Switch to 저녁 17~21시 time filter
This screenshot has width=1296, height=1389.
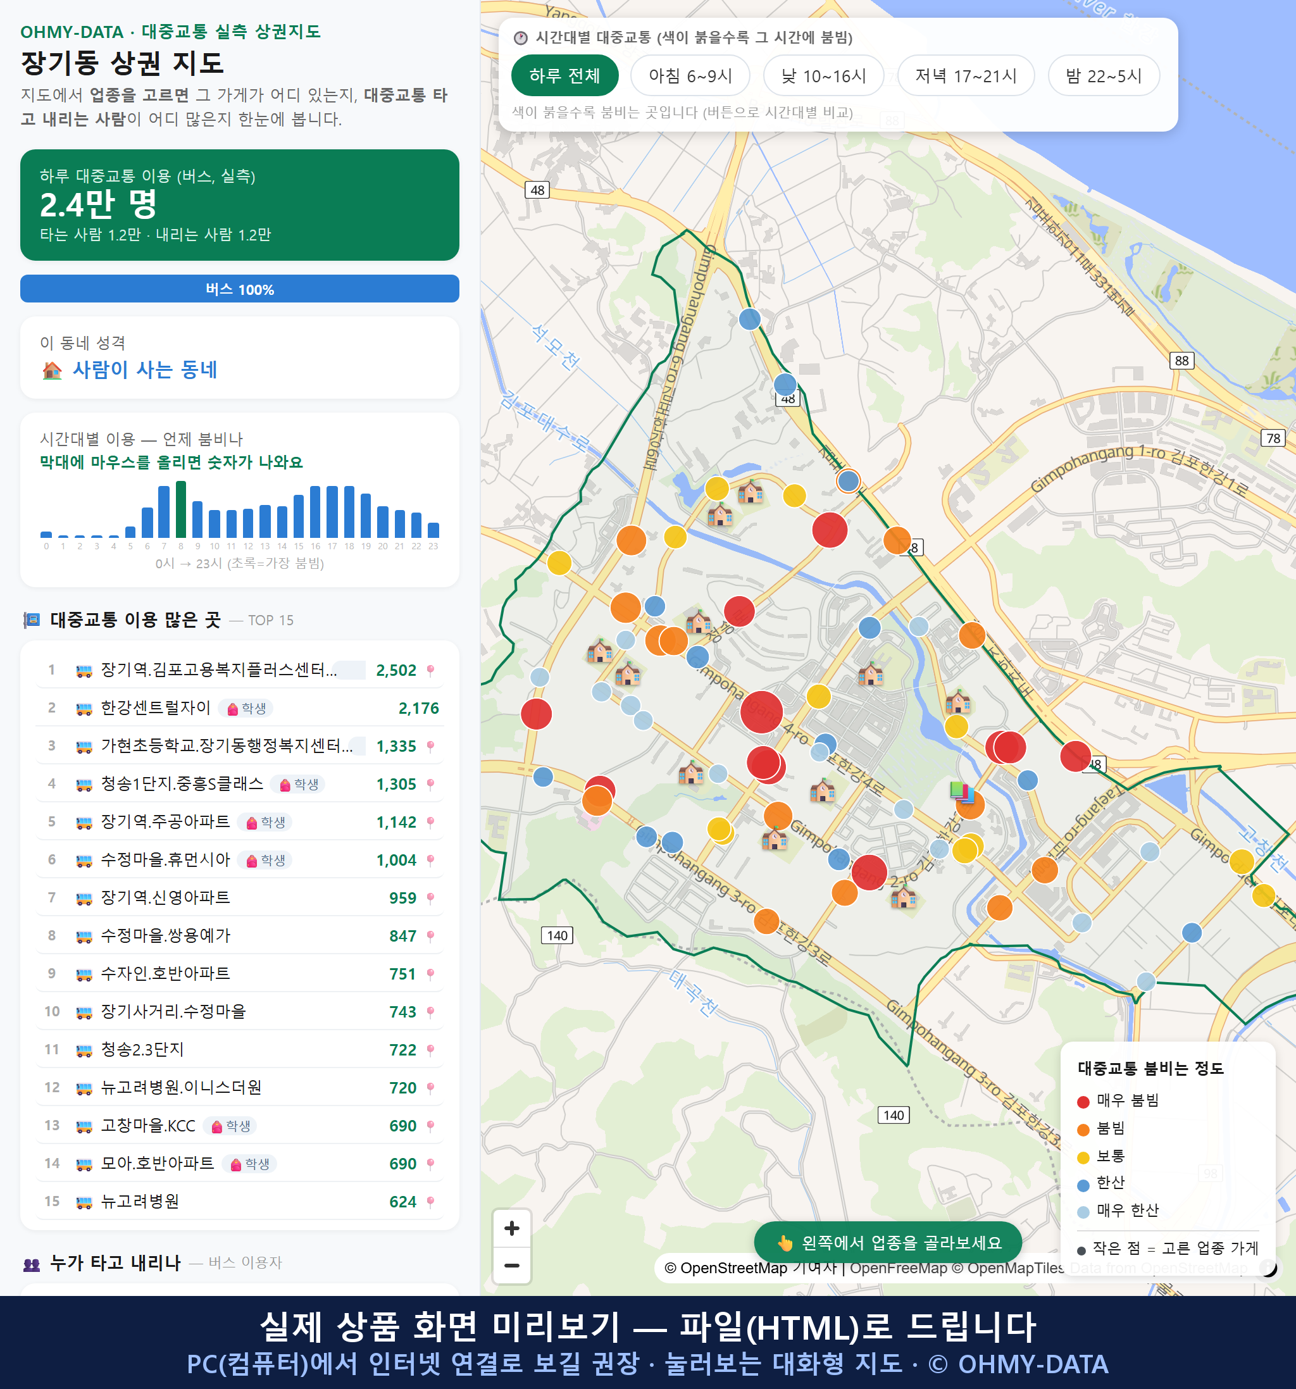965,75
